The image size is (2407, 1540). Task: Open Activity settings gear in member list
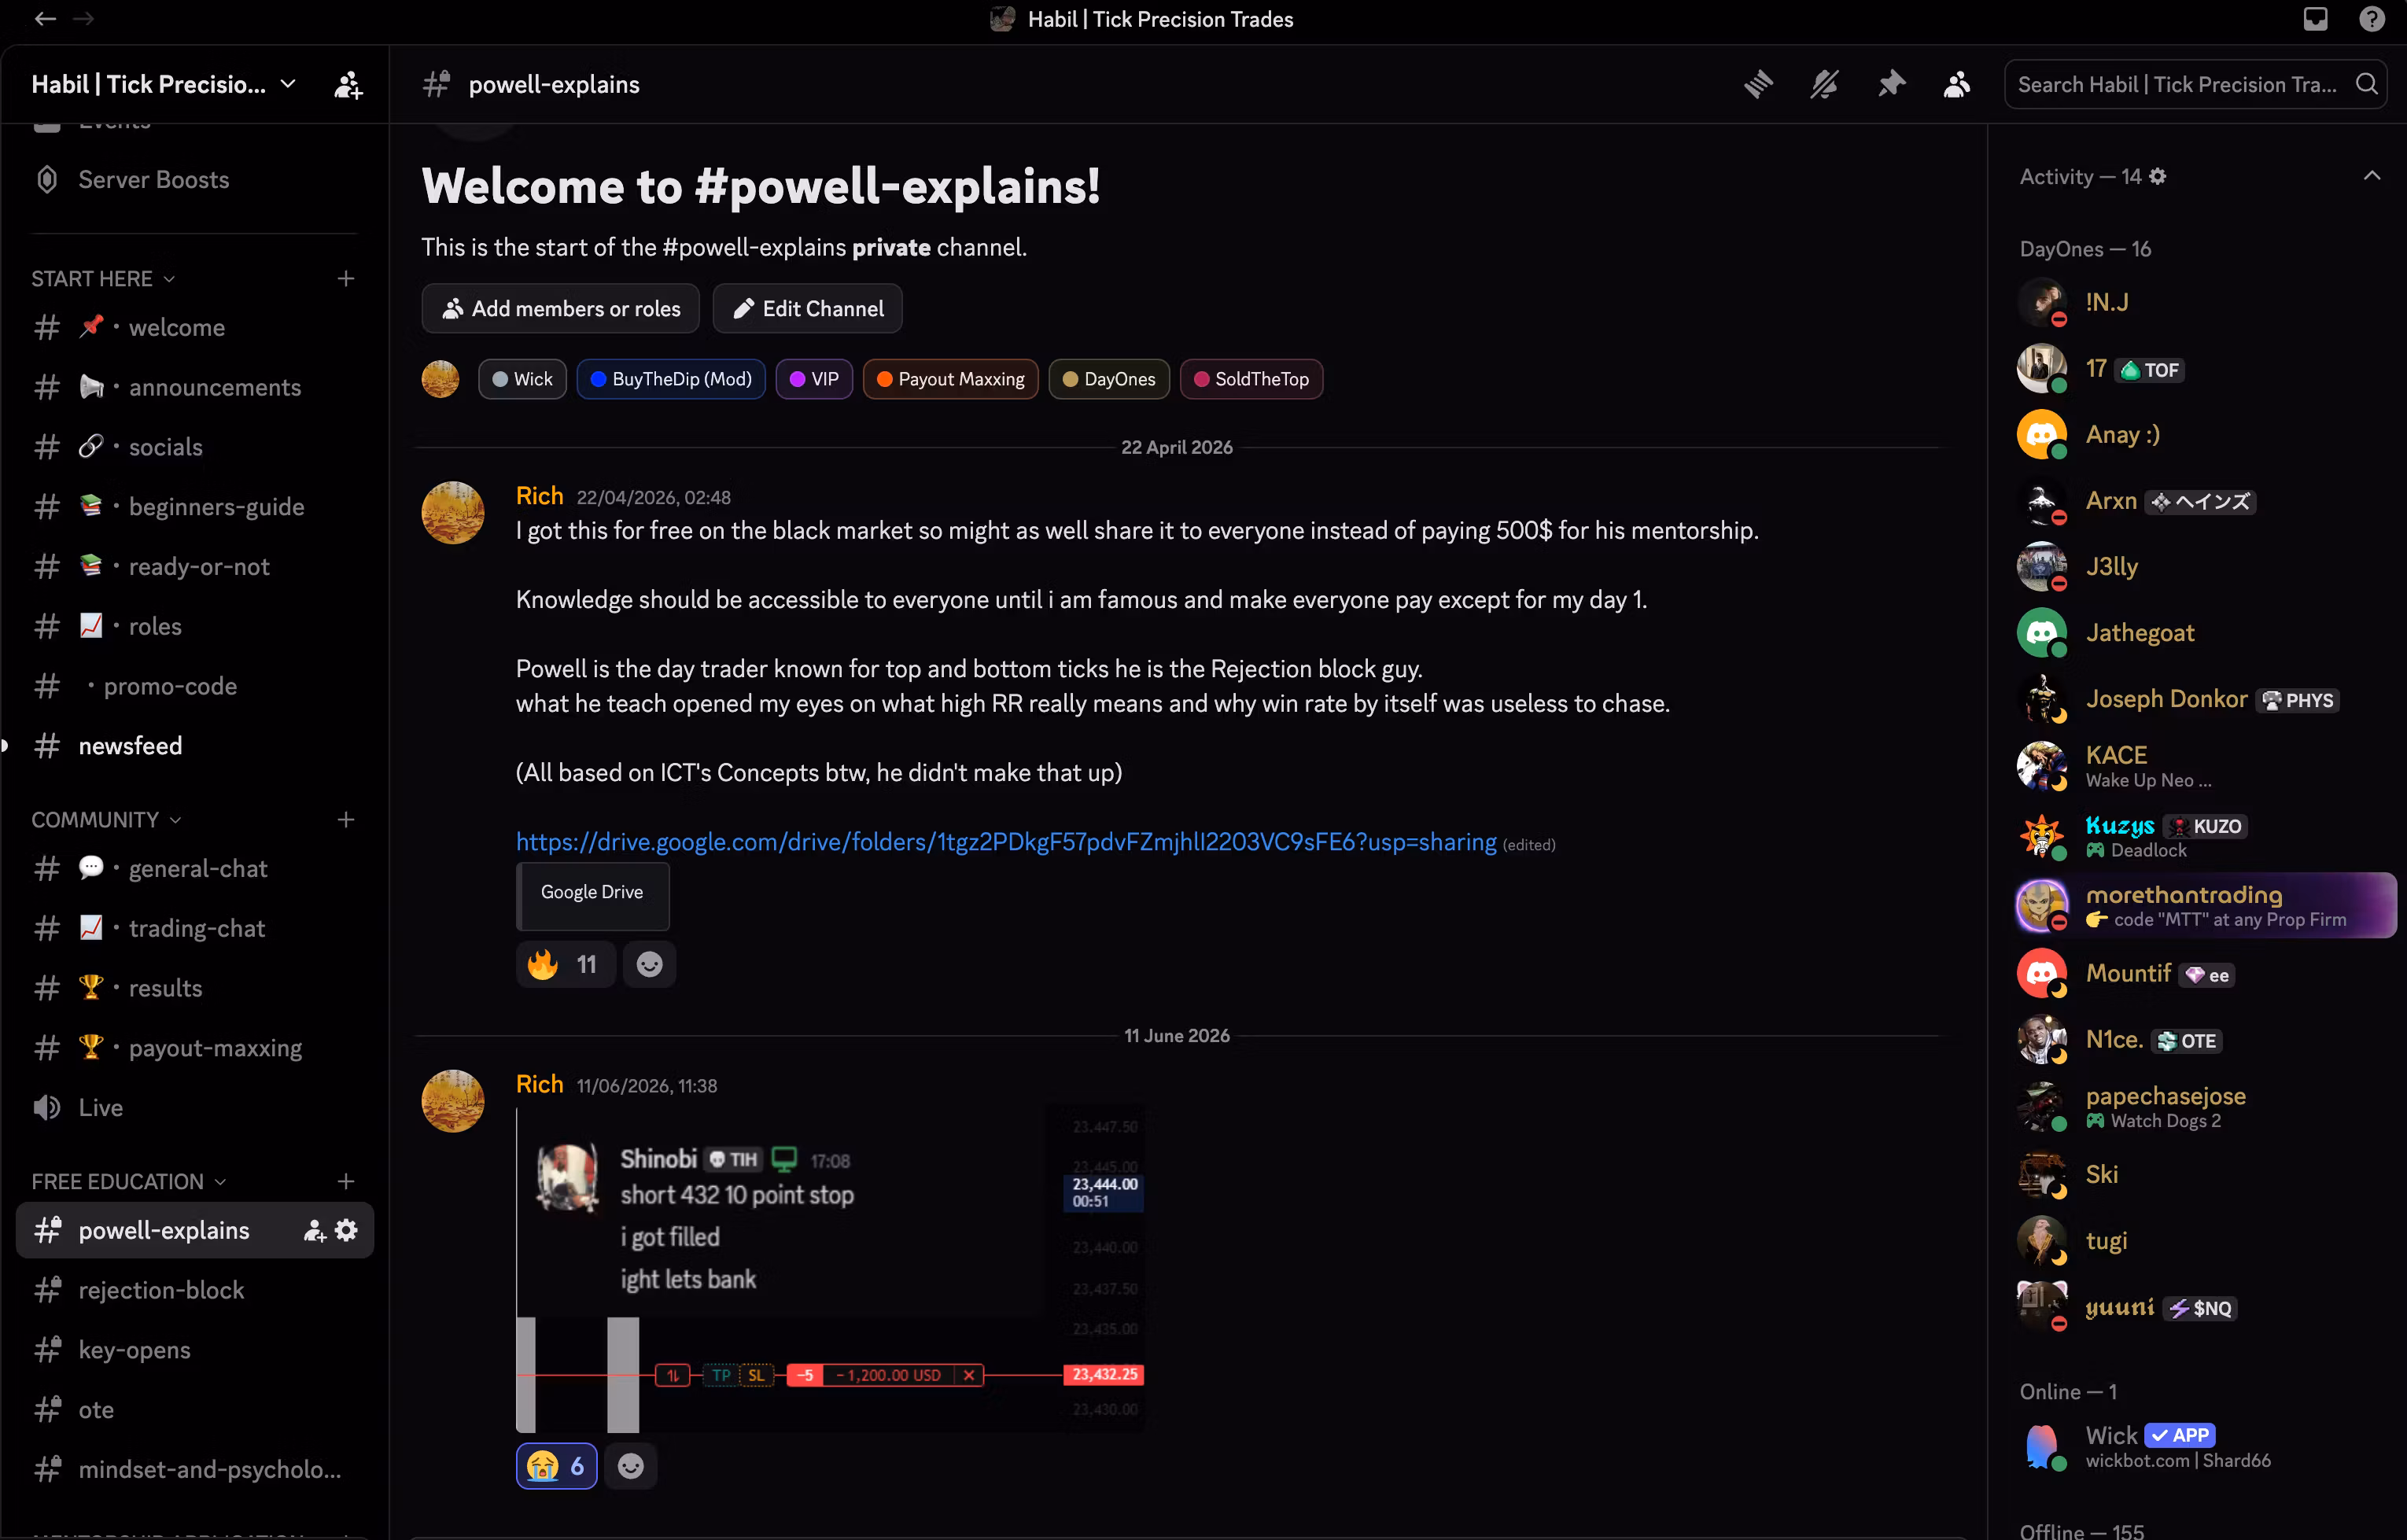[2158, 176]
